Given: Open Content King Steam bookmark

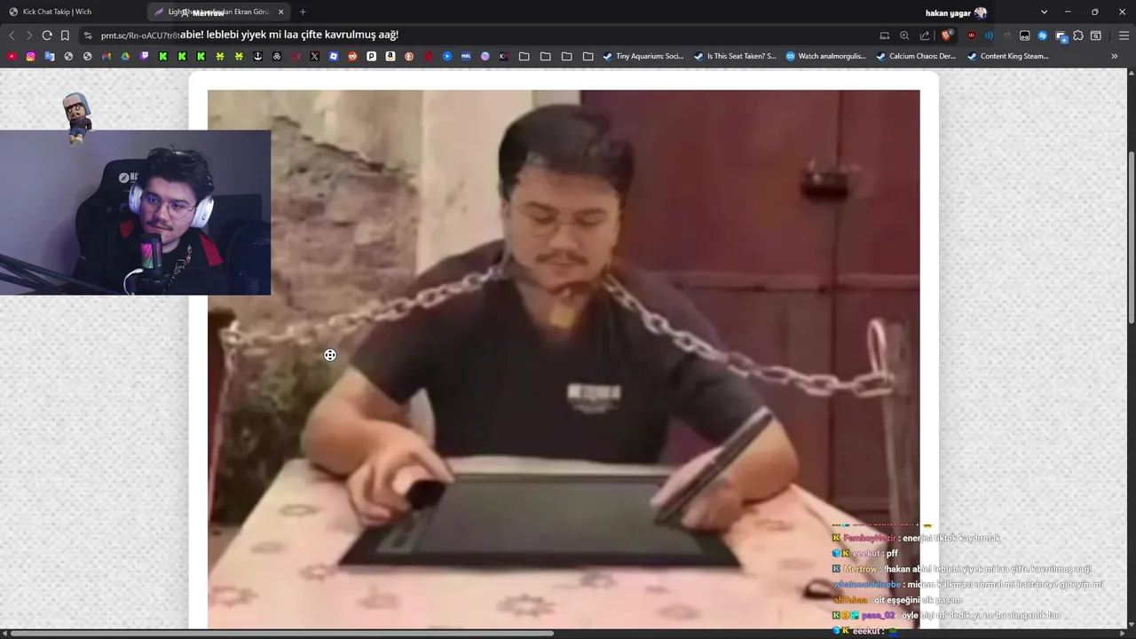Looking at the screenshot, I should click(1007, 56).
